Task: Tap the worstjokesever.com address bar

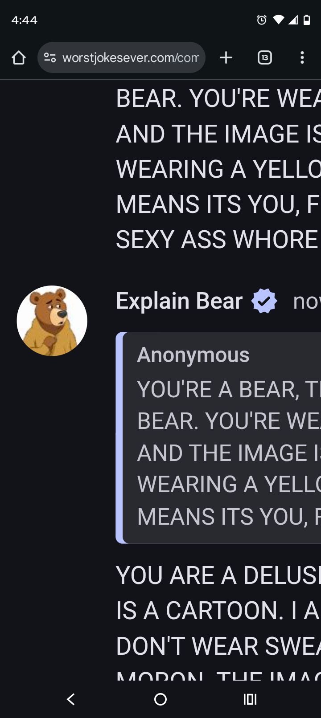Action: (121, 57)
